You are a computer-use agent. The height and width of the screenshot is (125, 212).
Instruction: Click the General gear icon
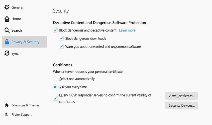pyautogui.click(x=7, y=7)
